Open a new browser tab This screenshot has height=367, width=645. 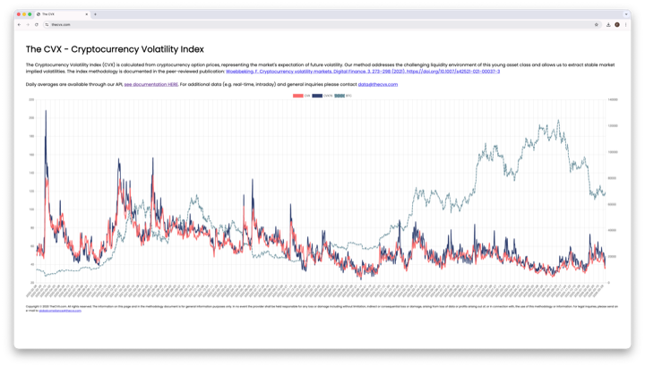tap(96, 14)
